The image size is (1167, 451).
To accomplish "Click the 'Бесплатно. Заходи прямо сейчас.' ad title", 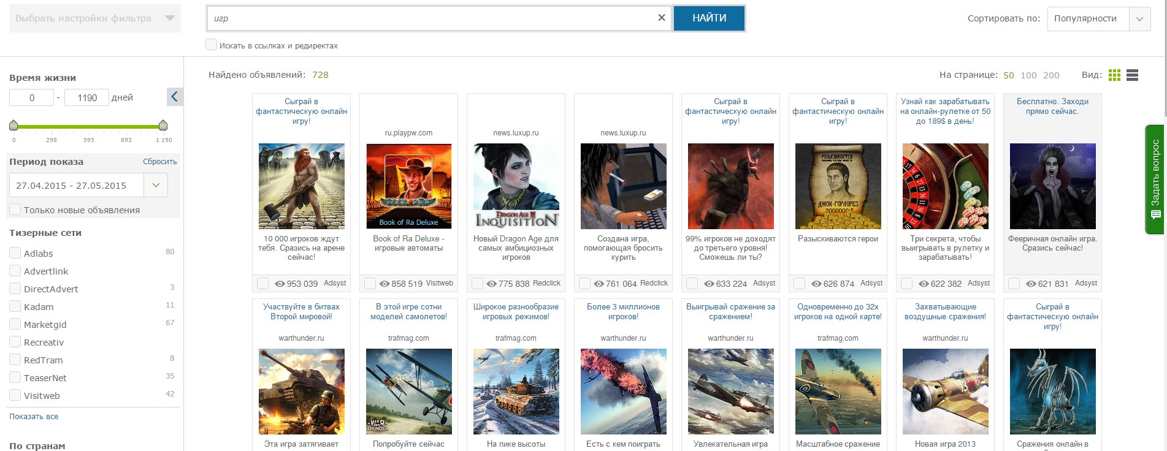I will pyautogui.click(x=1052, y=107).
